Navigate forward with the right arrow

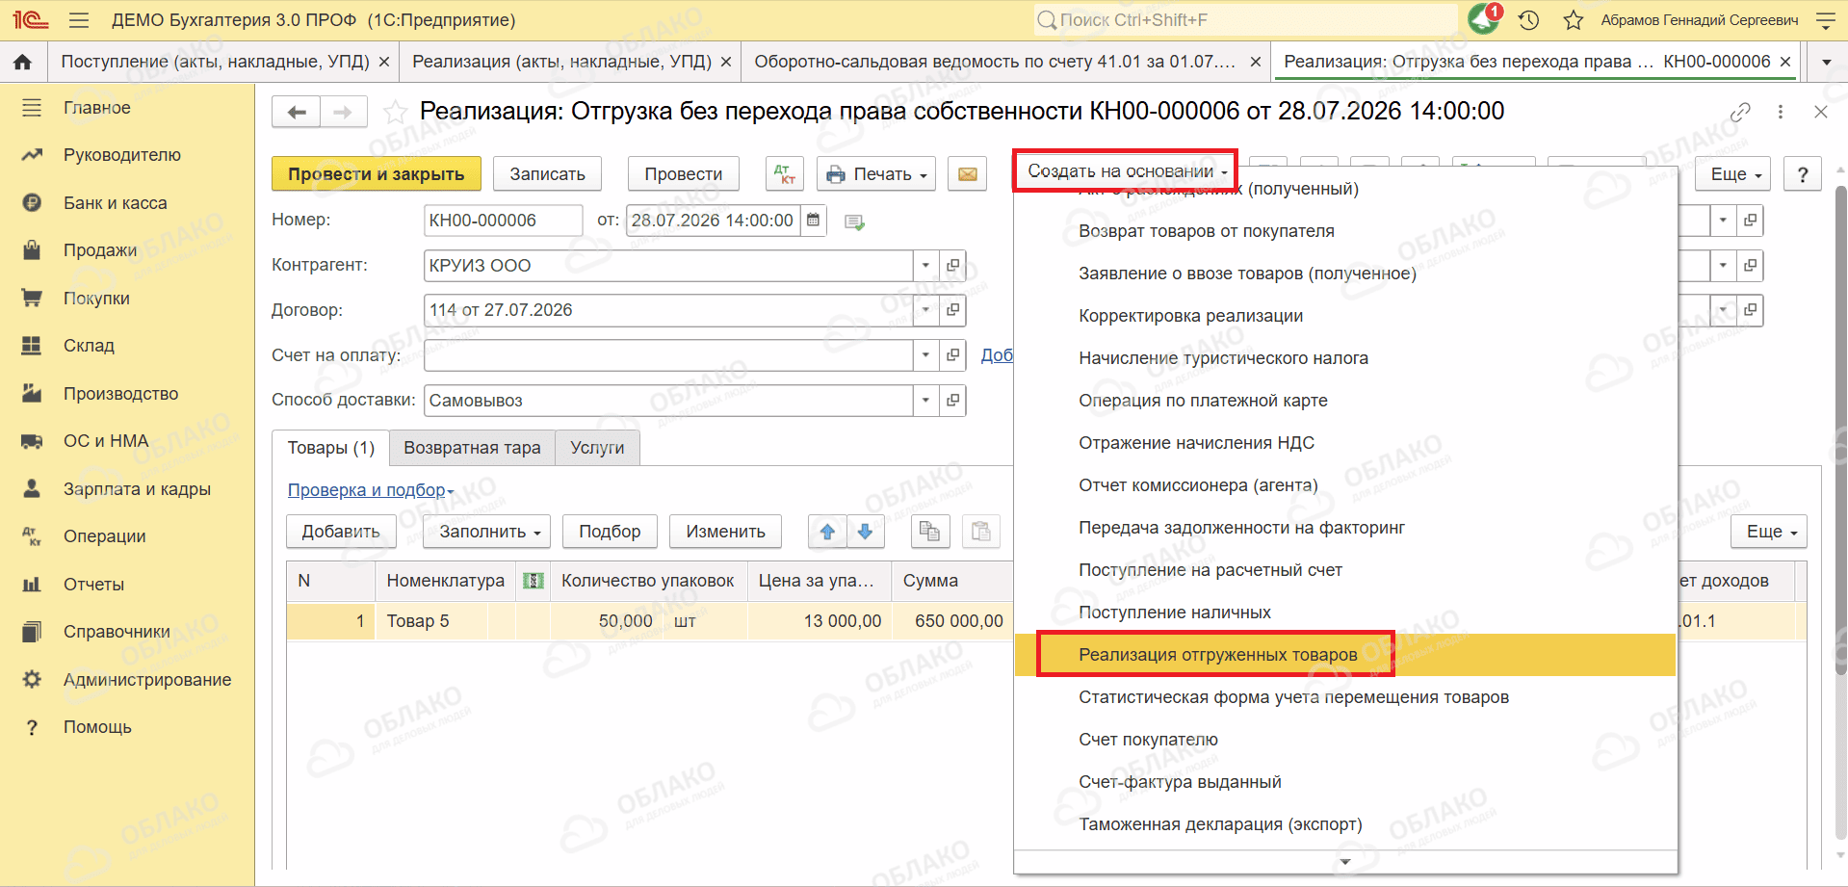344,113
